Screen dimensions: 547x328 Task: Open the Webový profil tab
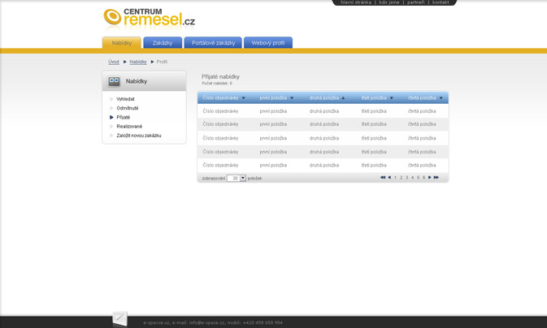coord(267,43)
